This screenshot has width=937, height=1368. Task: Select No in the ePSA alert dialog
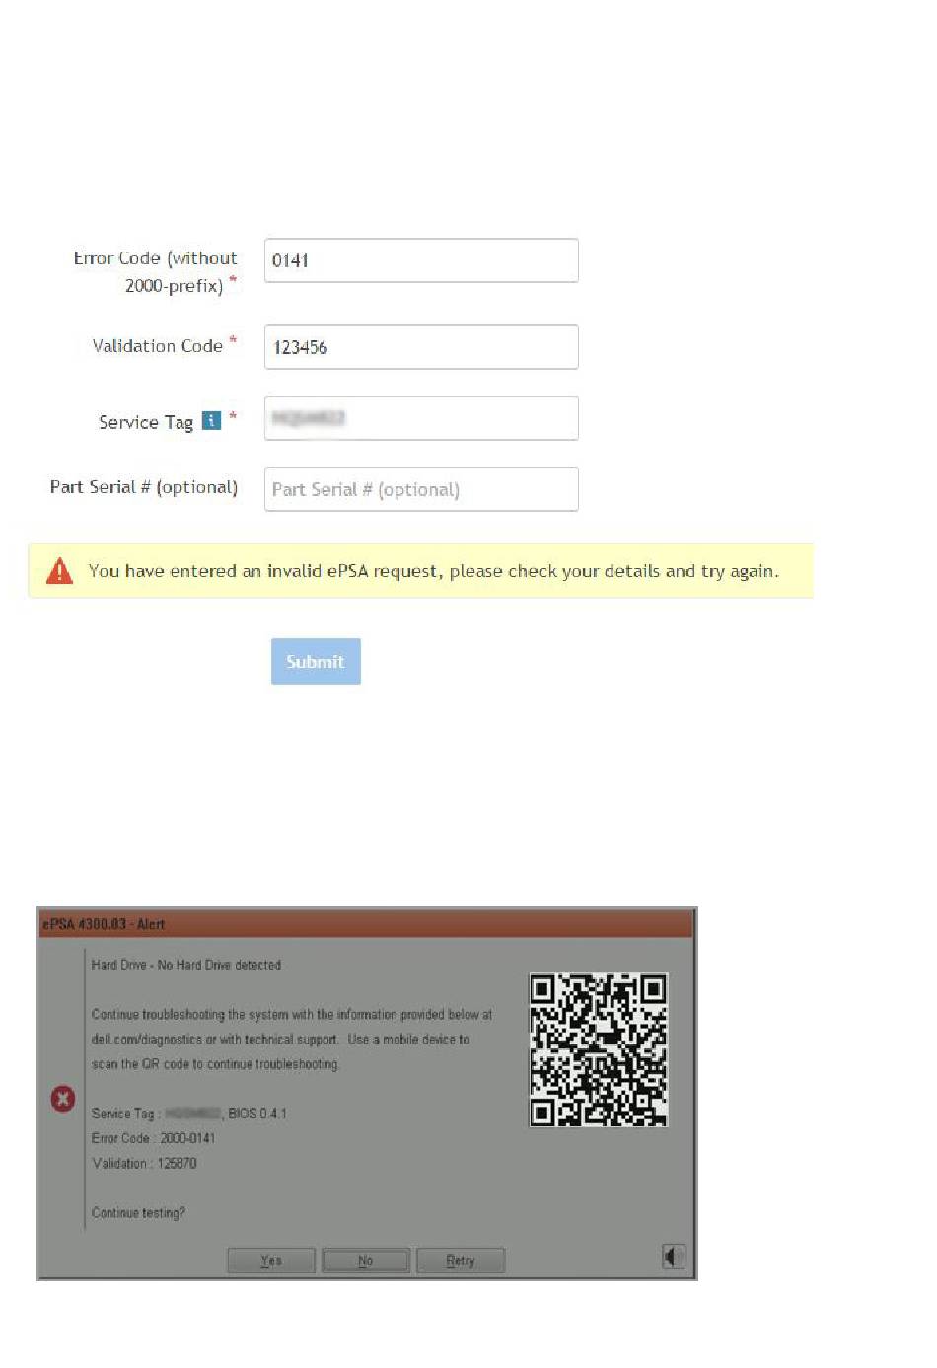coord(365,1260)
